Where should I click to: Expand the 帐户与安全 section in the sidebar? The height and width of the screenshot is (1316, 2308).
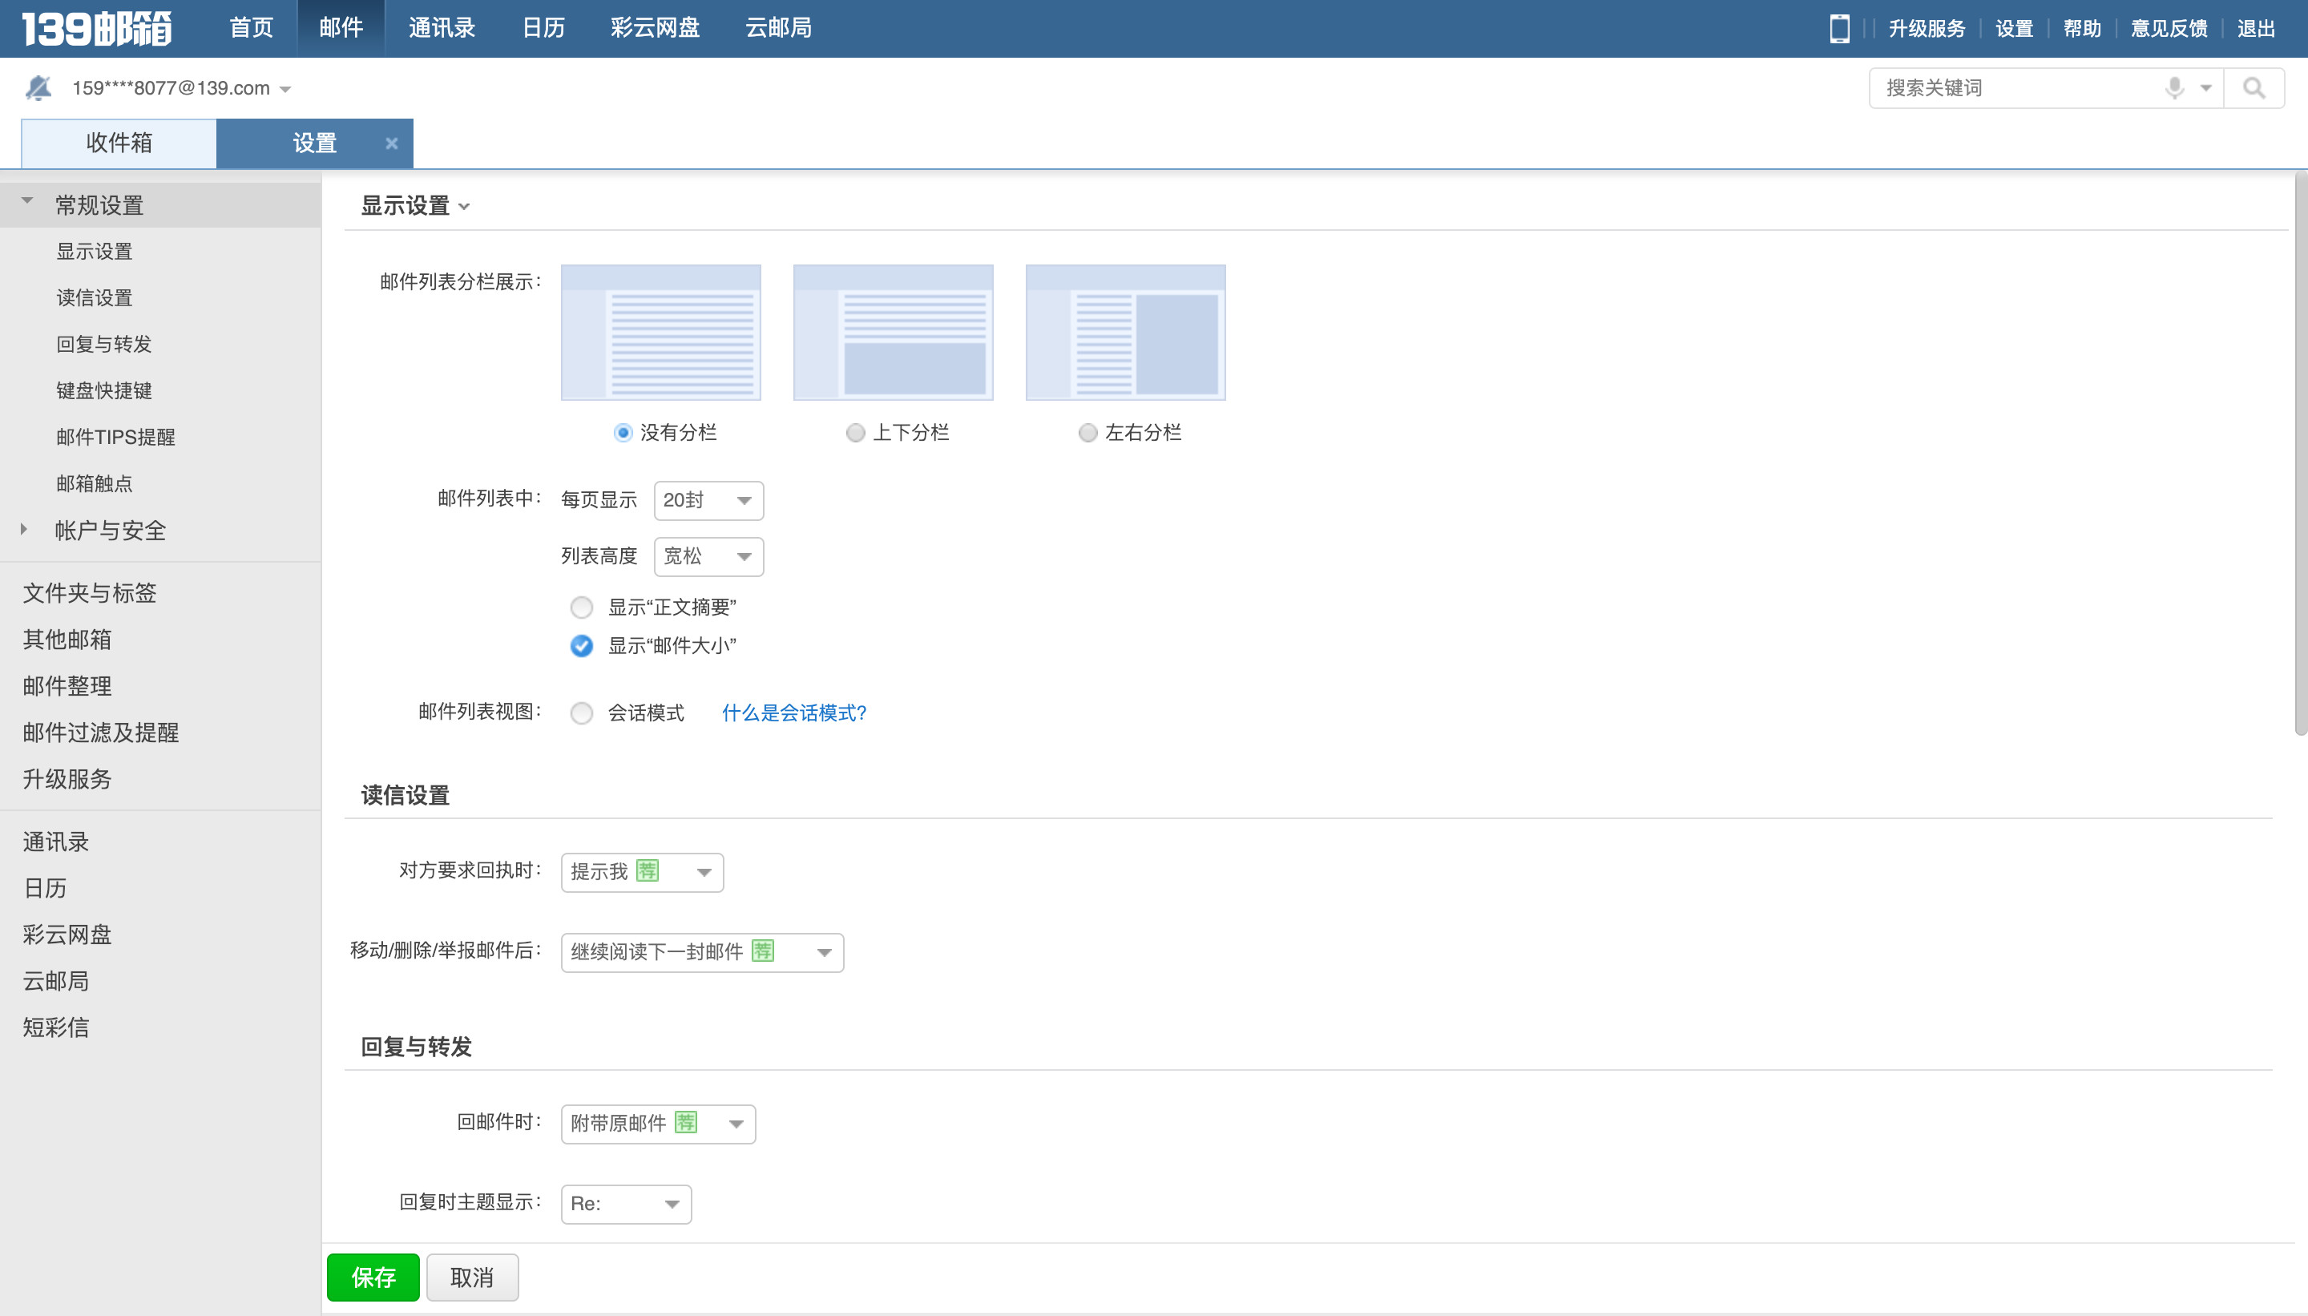[108, 531]
